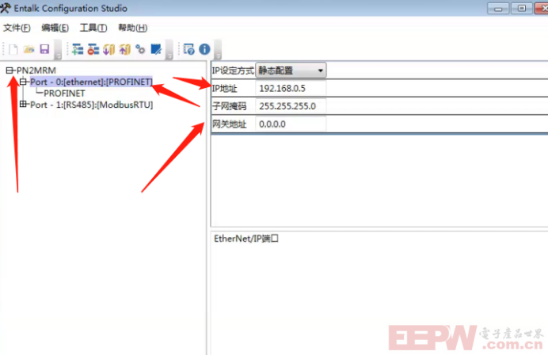Click the EtherNet/IP端口 description text
548x355 pixels.
[246, 239]
